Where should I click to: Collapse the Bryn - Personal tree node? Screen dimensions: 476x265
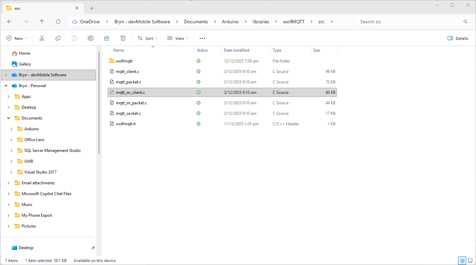click(x=6, y=86)
